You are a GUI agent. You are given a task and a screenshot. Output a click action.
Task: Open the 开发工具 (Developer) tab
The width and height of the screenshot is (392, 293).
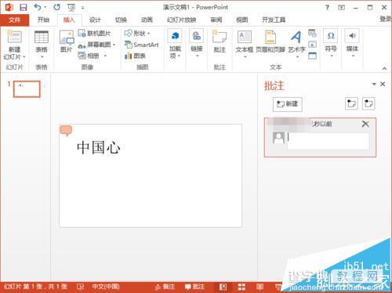pos(274,20)
